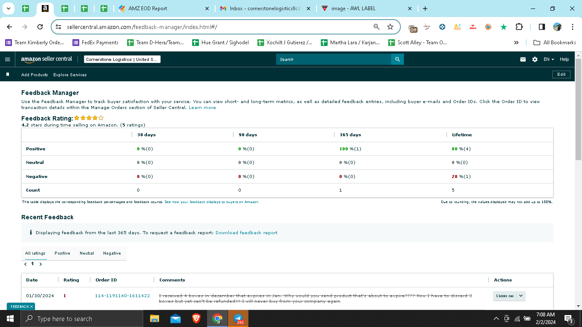Click Download feedback report link

[246, 233]
